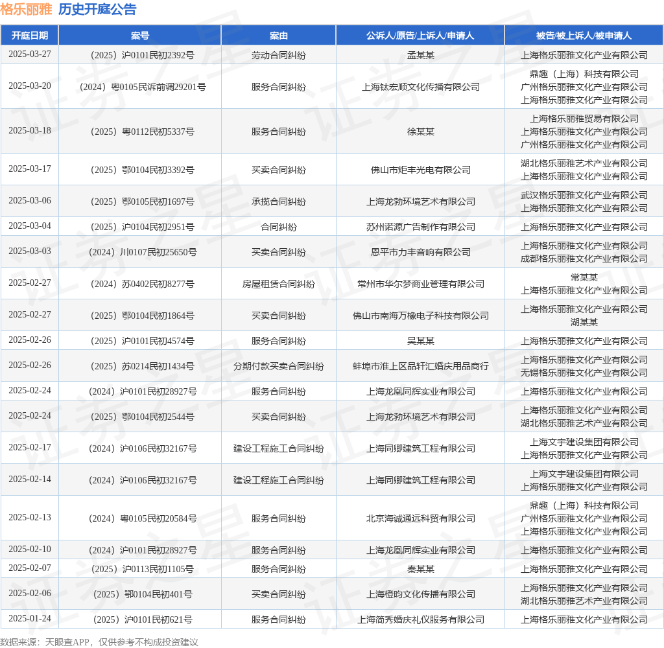Click plaintiff 上海钛宏顺文化传播有限公司
This screenshot has height=648, width=664.
420,87
